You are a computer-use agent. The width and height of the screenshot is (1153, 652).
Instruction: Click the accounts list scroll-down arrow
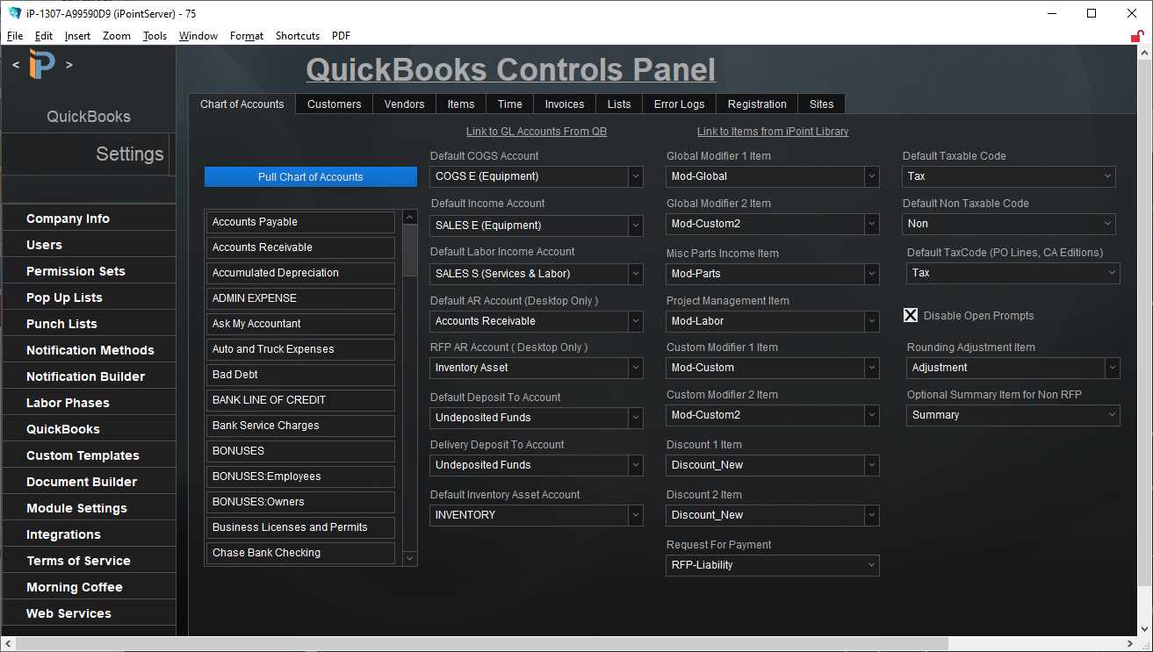[409, 558]
